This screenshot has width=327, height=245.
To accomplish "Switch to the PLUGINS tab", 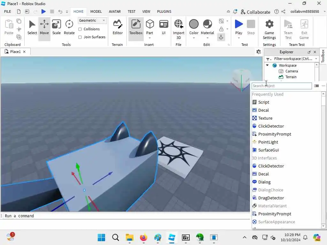I will tap(164, 11).
